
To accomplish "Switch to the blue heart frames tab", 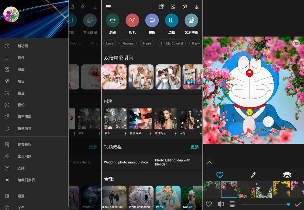I will click(220, 175).
